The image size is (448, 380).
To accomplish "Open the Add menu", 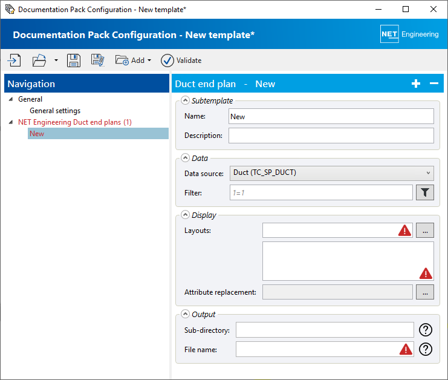I will point(134,61).
